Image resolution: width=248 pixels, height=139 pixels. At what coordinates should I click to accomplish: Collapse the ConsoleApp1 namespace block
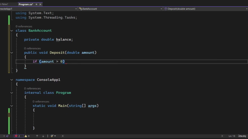point(12,80)
